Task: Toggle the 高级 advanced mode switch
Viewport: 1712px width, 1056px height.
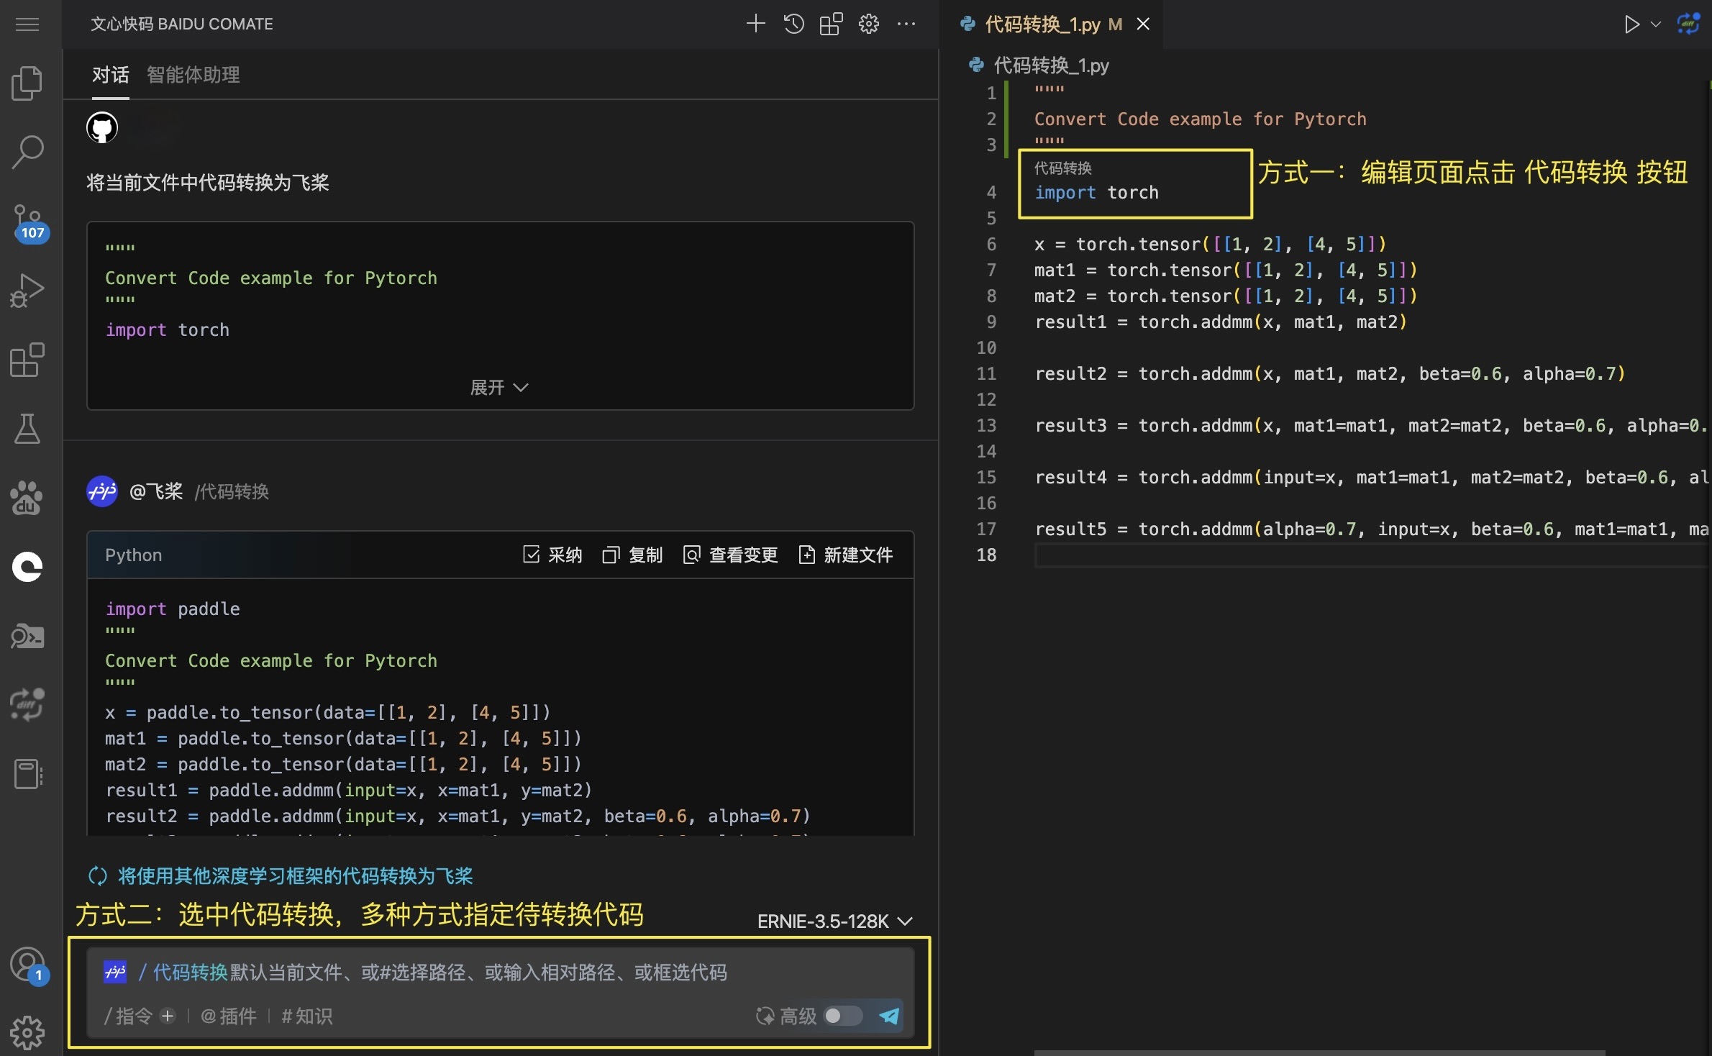Action: click(x=842, y=1016)
